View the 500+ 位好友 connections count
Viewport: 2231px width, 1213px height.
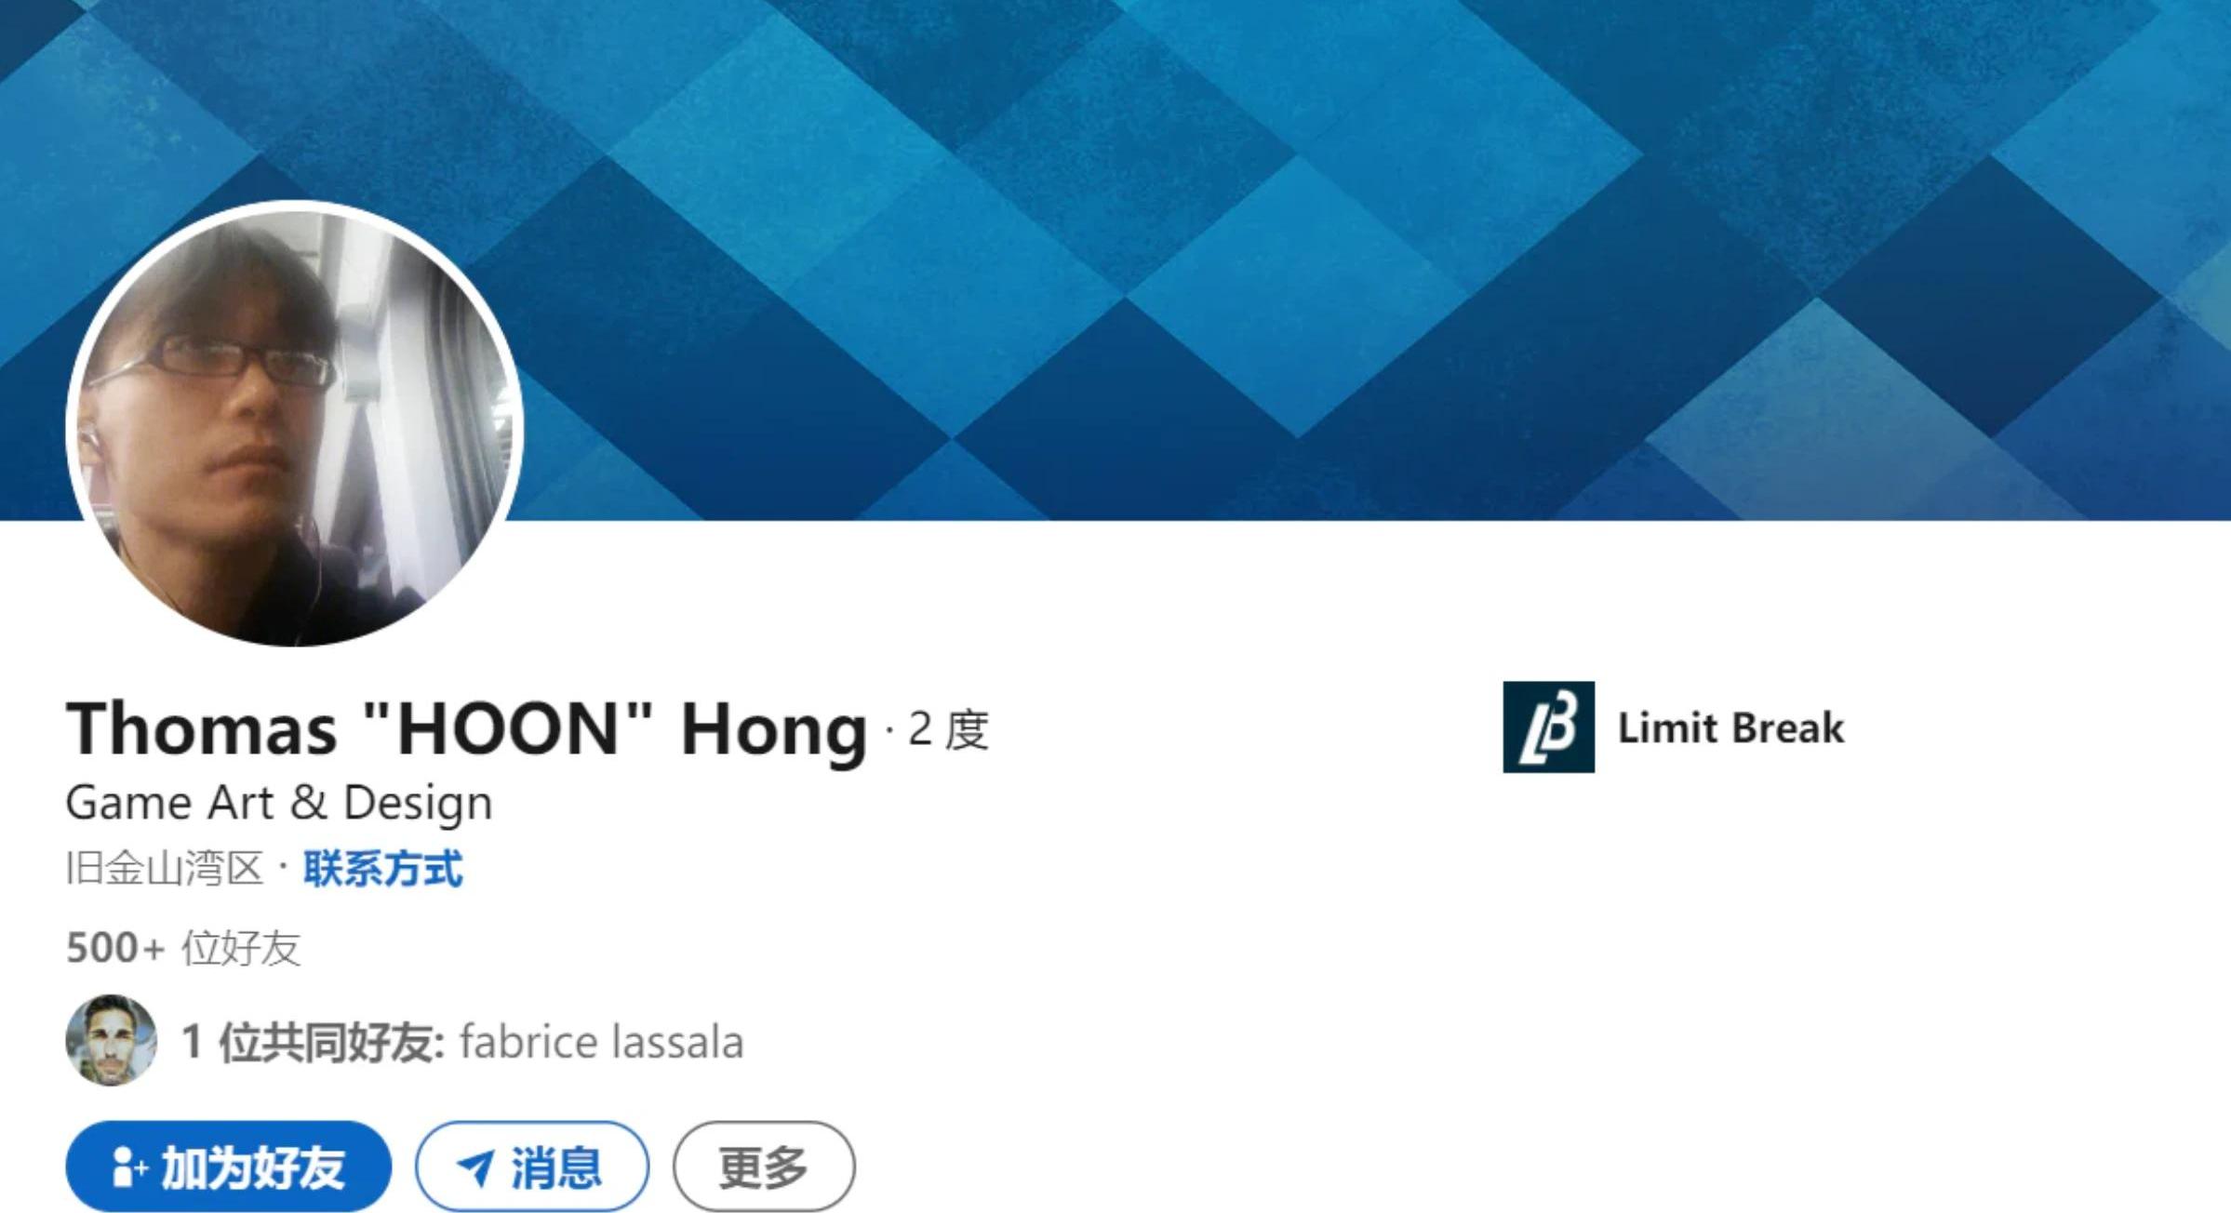pyautogui.click(x=183, y=948)
